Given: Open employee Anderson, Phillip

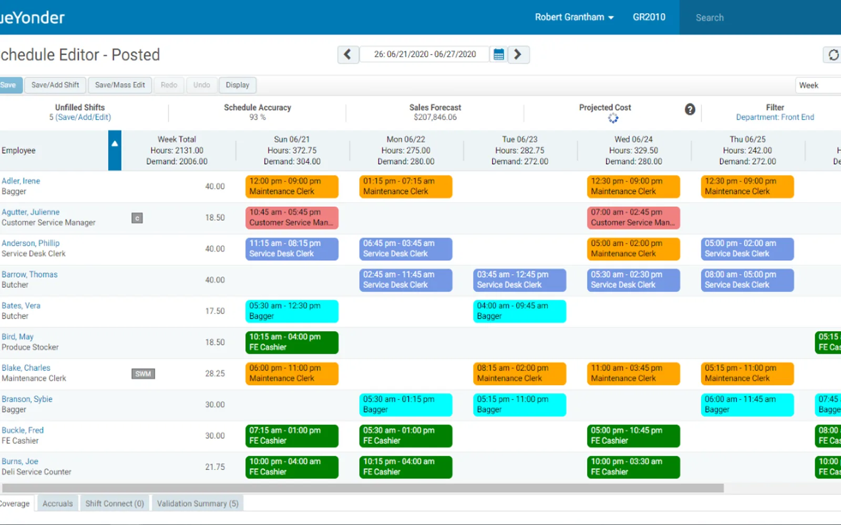Looking at the screenshot, I should 30,243.
